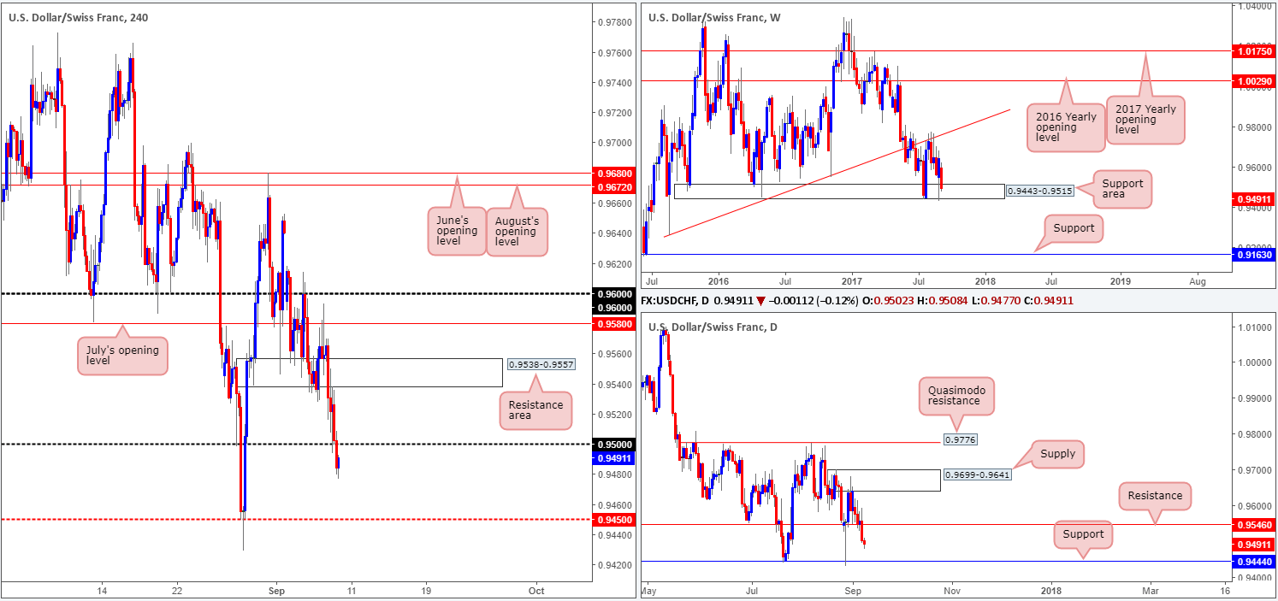Click the blue 0.94911 price label on 240 chart

pyautogui.click(x=612, y=457)
